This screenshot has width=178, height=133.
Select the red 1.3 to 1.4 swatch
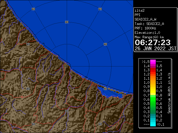tap(153, 70)
